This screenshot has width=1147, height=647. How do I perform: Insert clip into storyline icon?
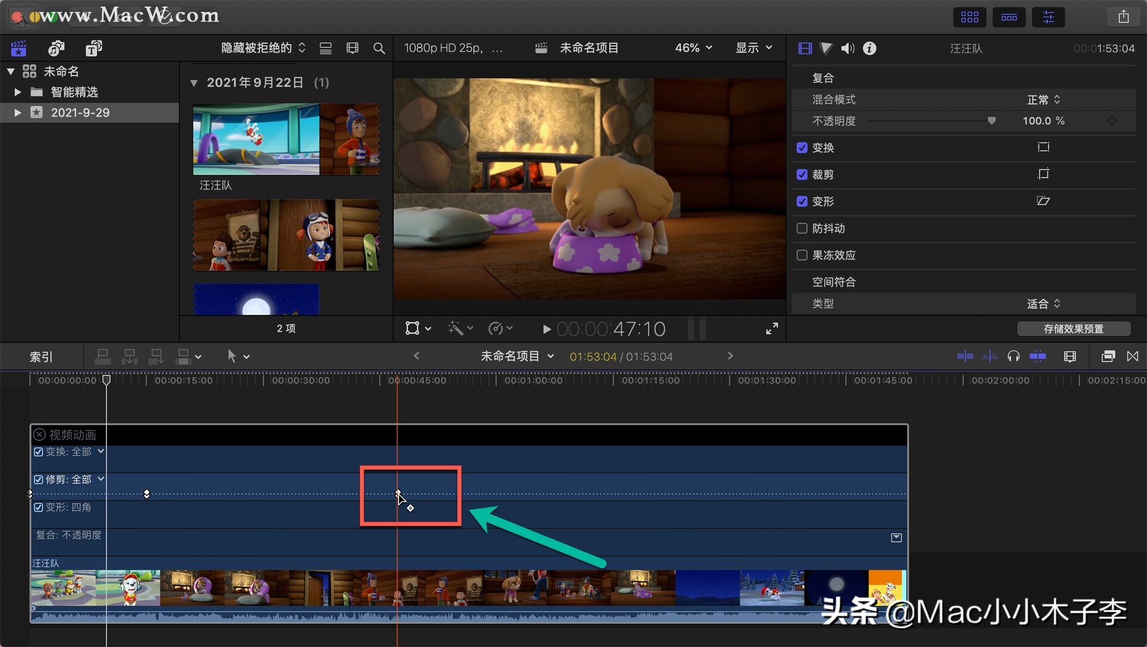(130, 357)
